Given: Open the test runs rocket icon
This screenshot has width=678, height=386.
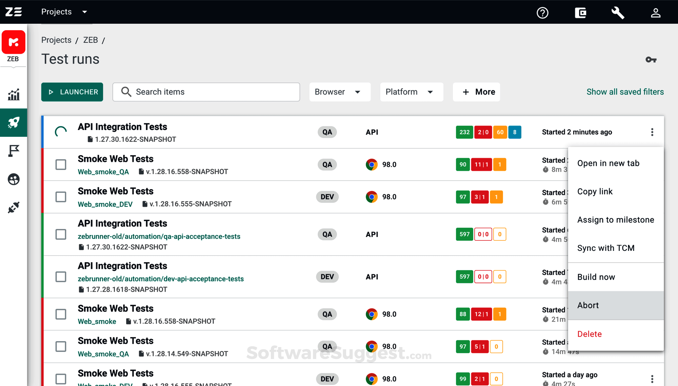Looking at the screenshot, I should coord(13,123).
